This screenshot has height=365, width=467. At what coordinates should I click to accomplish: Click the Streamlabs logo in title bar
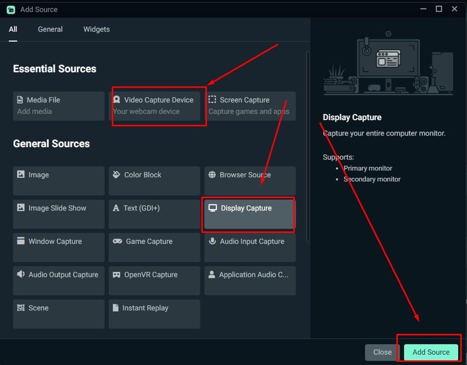click(11, 9)
